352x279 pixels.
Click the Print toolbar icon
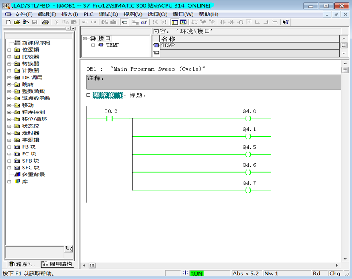pos(45,22)
